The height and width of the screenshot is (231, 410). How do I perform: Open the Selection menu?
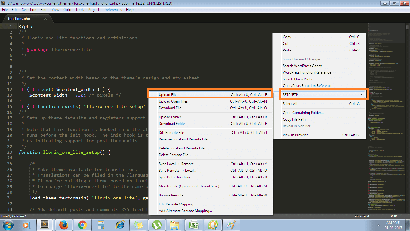point(29,10)
